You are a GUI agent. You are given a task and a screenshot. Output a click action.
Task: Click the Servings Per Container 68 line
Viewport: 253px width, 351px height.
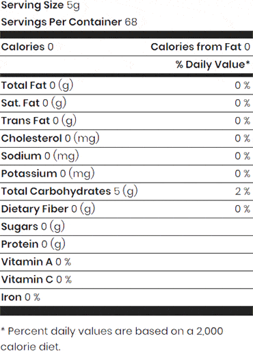pos(69,22)
